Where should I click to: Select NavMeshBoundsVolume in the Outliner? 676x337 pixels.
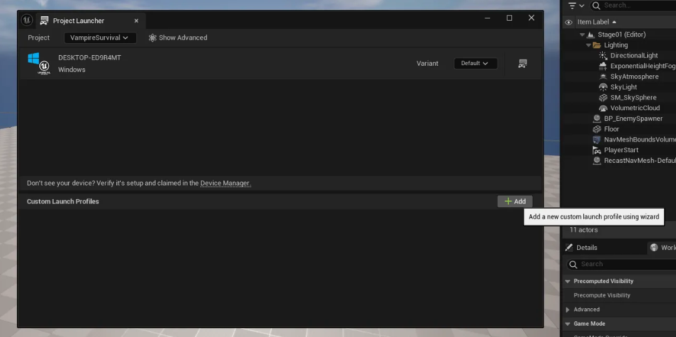tap(639, 140)
